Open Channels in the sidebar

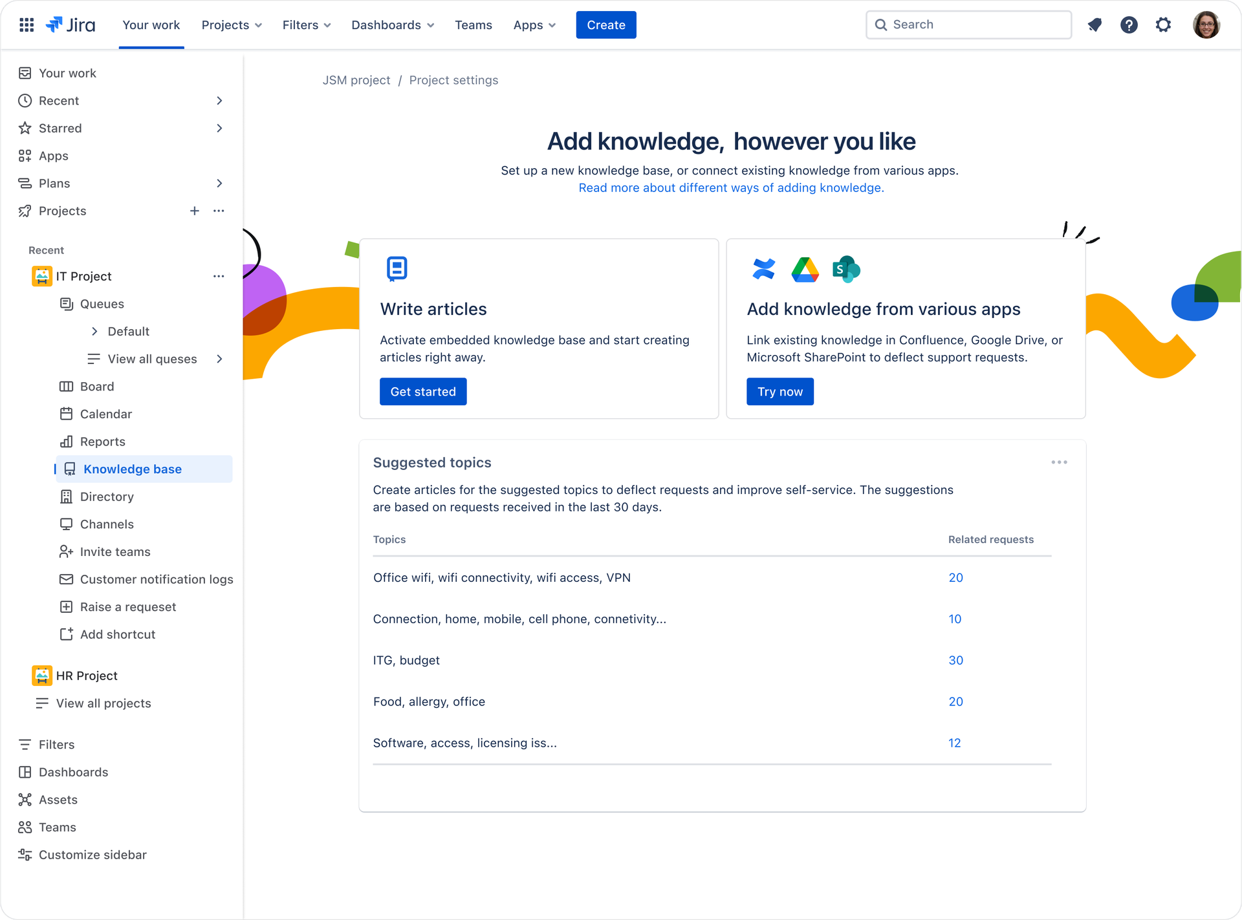point(96,524)
